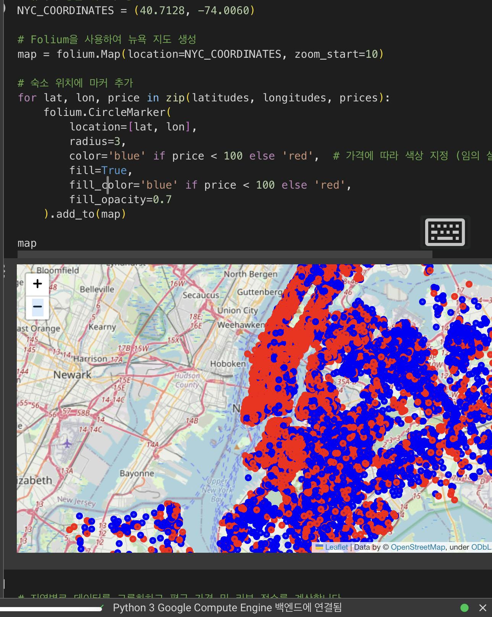Click the Newark label on the map
Screen dimensions: 492x617
[x=72, y=374]
